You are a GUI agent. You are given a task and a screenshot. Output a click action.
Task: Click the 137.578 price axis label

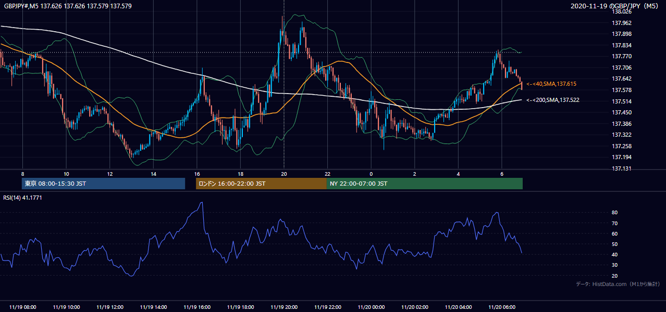pyautogui.click(x=621, y=90)
